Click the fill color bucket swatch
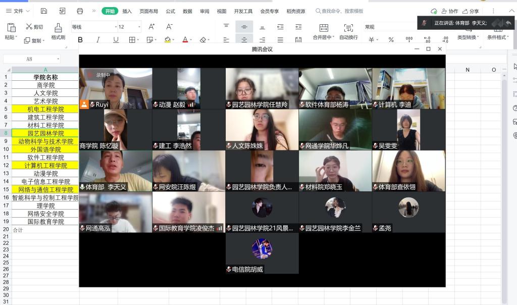 (x=168, y=40)
